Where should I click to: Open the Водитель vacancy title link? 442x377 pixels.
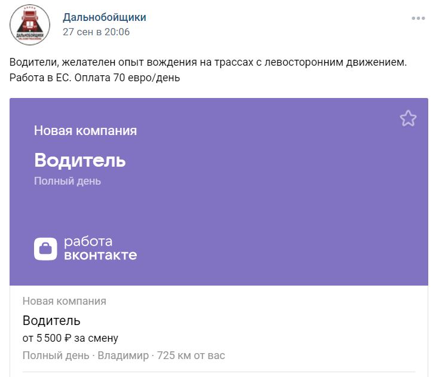51,321
